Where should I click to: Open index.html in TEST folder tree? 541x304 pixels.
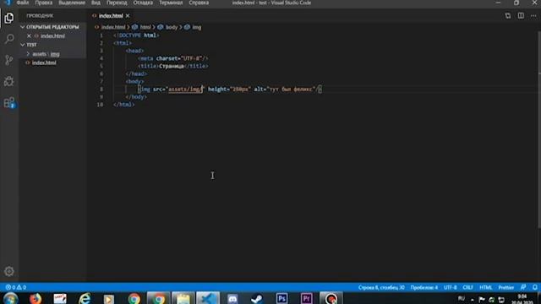click(x=44, y=62)
